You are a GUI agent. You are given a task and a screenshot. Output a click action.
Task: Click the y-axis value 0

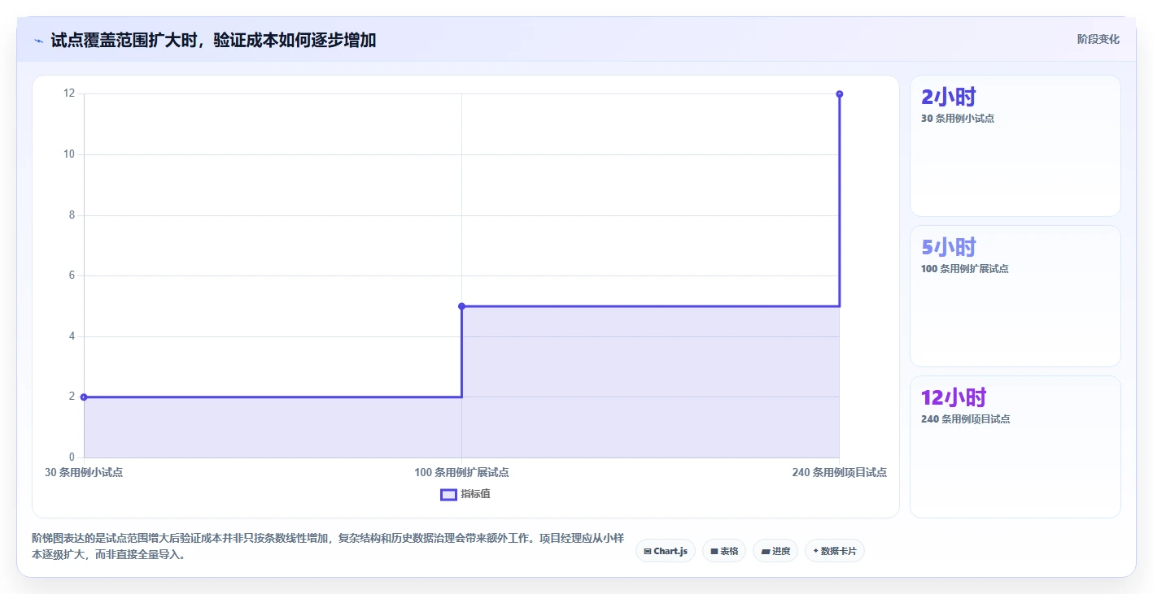[x=72, y=457]
